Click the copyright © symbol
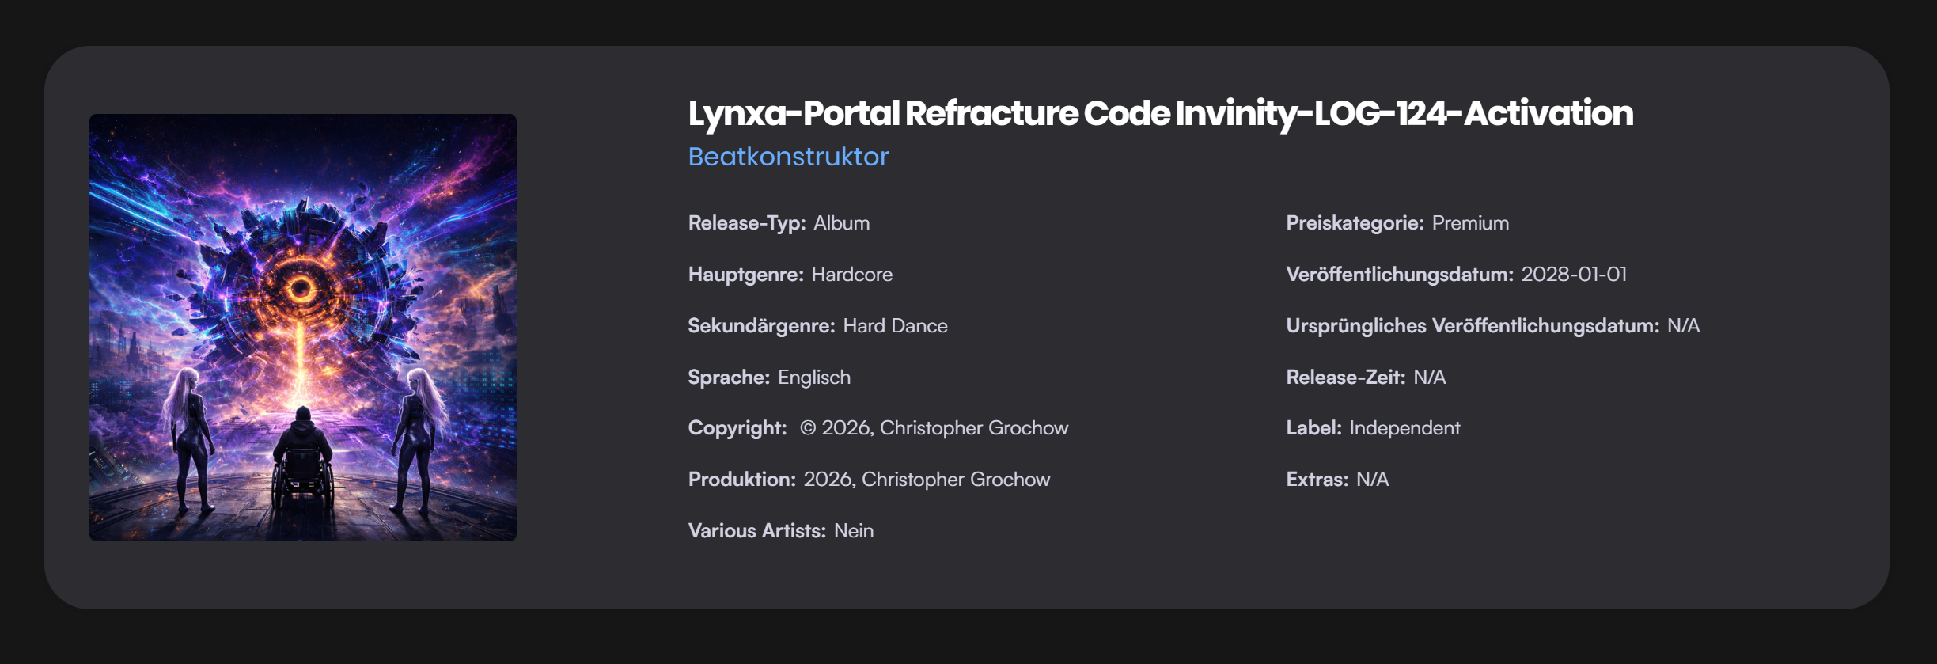The width and height of the screenshot is (1937, 664). [x=807, y=428]
